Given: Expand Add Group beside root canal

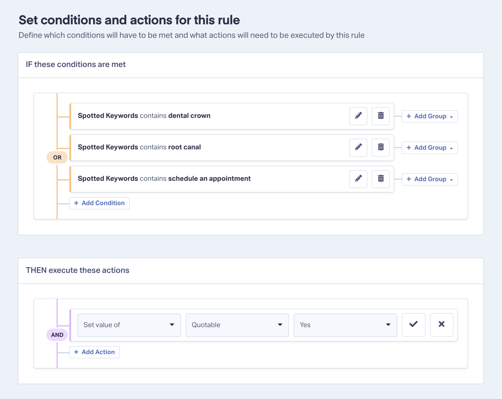Looking at the screenshot, I should (x=430, y=148).
